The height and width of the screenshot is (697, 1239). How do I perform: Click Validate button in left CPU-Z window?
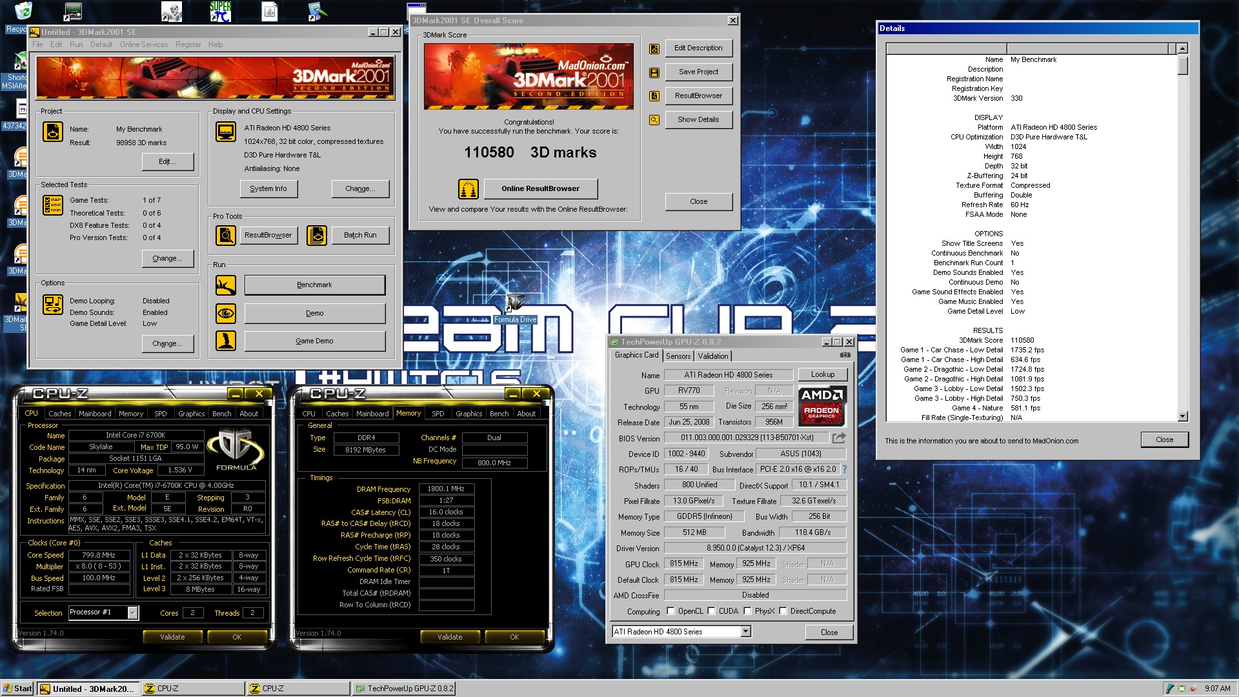172,637
